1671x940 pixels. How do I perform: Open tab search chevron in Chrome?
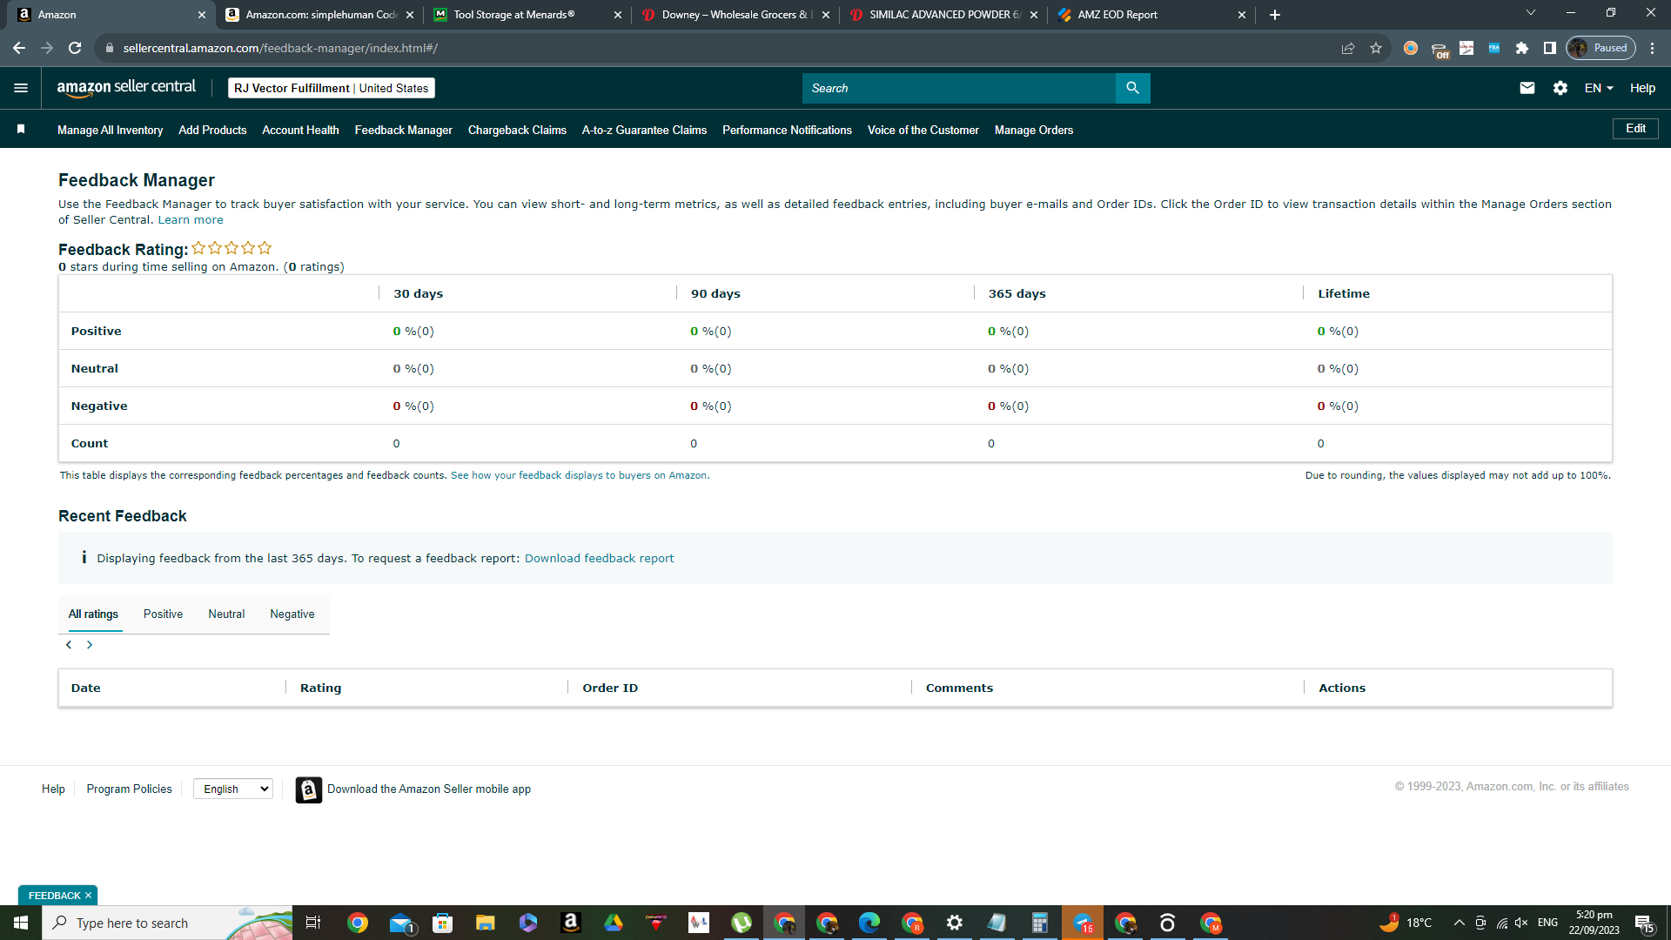[x=1531, y=13]
